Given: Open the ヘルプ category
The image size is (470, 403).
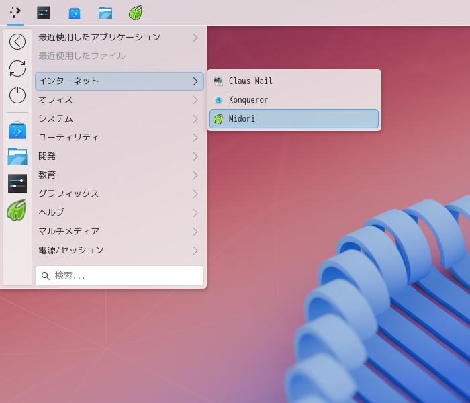Looking at the screenshot, I should (120, 213).
